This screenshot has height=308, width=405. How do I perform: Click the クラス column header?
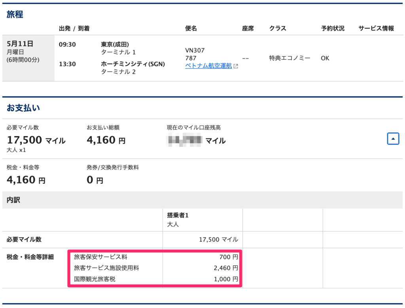coord(278,28)
